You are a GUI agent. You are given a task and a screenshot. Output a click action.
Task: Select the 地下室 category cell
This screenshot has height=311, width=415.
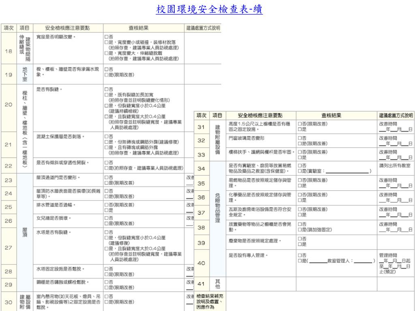(x=25, y=74)
